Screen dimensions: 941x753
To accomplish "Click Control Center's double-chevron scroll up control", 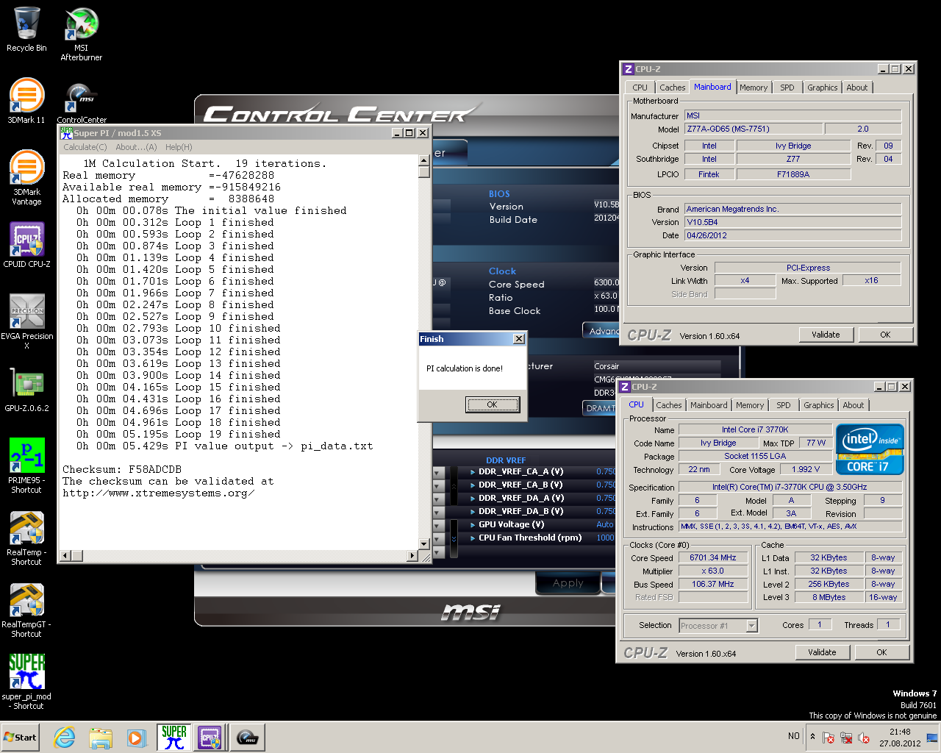I will [454, 485].
